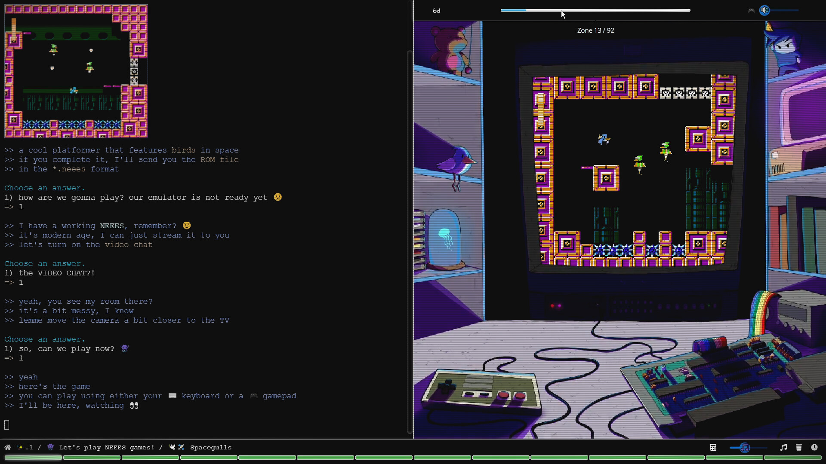Choose answer 1) the VIDEO CHAT?!
The height and width of the screenshot is (464, 826).
pos(49,273)
